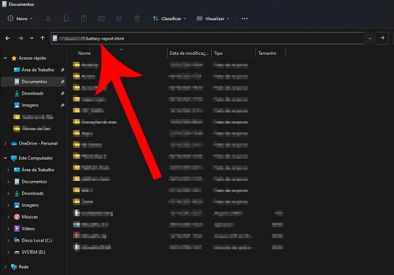Open the three-dots more options menu
The width and height of the screenshot is (394, 275).
coord(244,18)
